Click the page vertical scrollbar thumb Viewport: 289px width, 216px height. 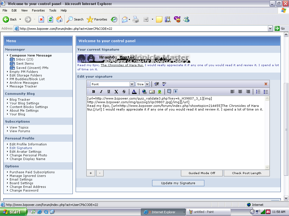(286, 130)
